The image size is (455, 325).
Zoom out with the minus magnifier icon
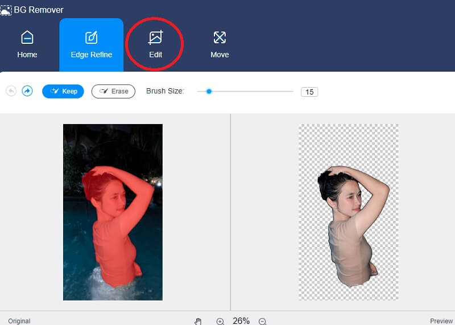coord(262,321)
